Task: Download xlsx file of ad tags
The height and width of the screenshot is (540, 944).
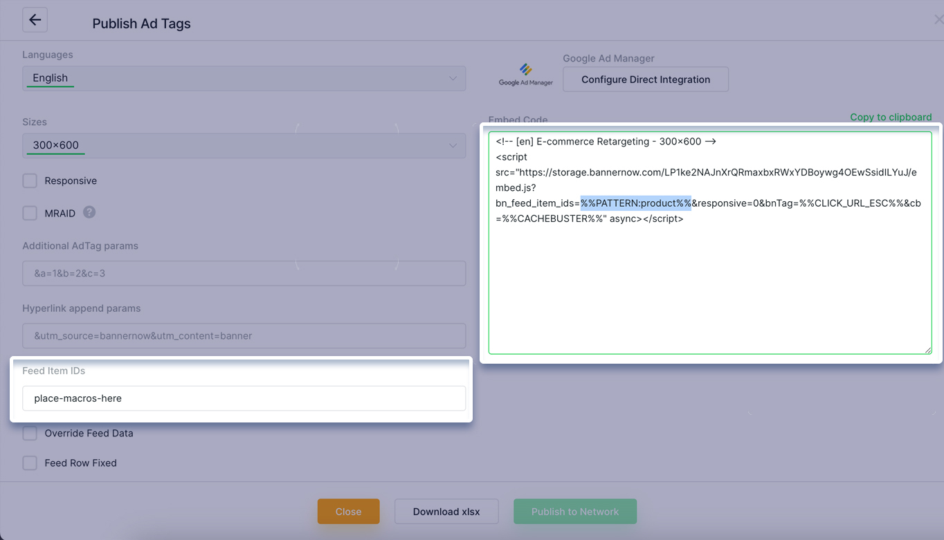Action: click(x=446, y=512)
